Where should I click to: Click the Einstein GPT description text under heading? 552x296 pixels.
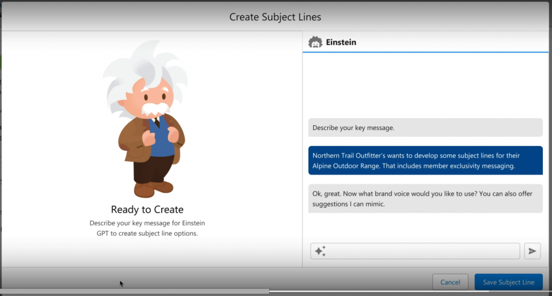point(147,228)
